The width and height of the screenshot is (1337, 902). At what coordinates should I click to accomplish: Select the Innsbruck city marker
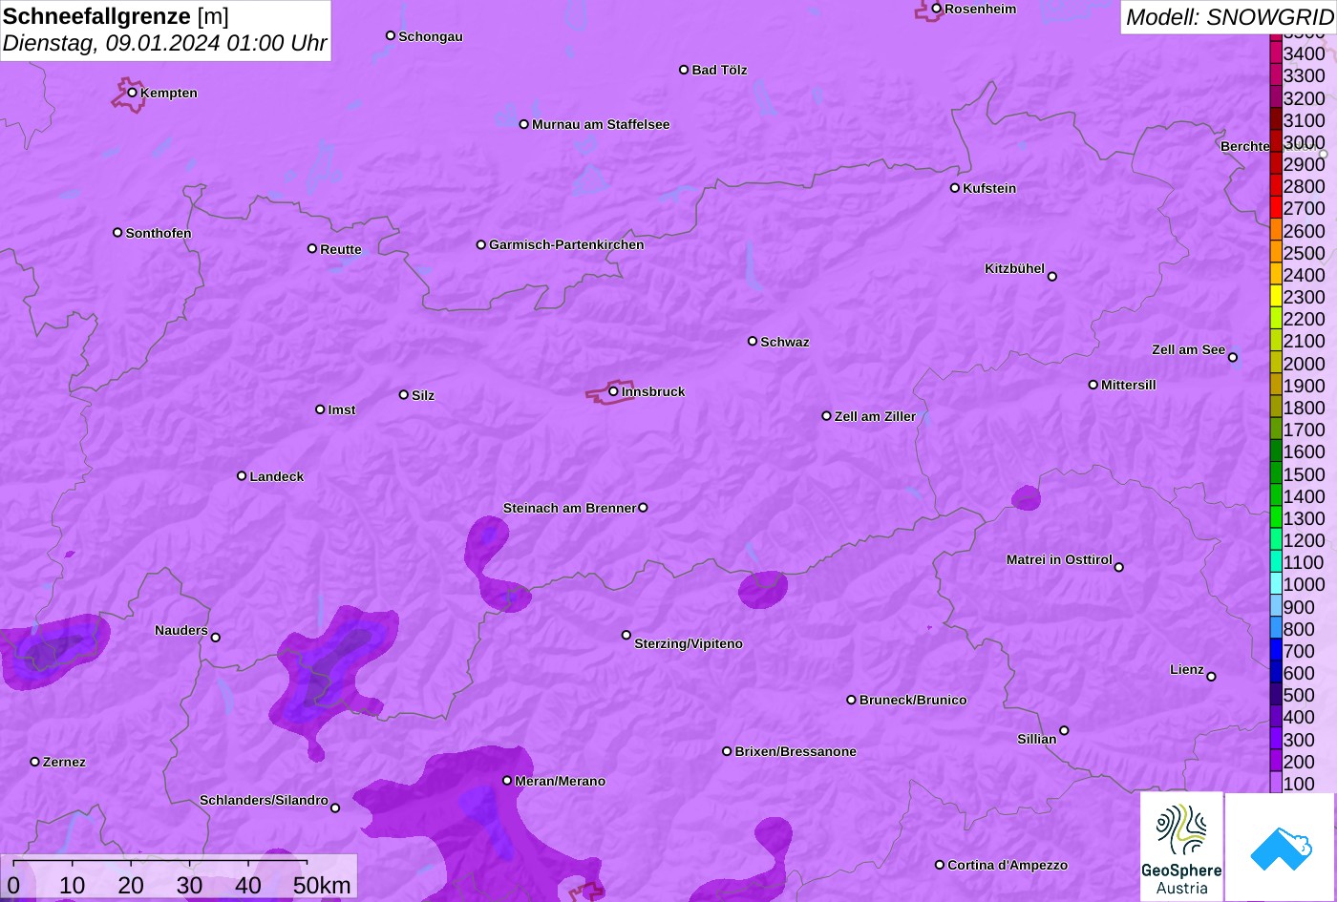(613, 391)
